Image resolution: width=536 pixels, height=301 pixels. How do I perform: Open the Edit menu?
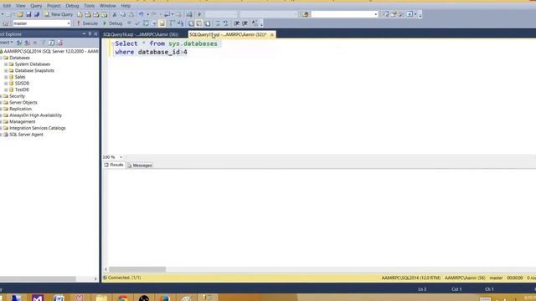pos(7,6)
